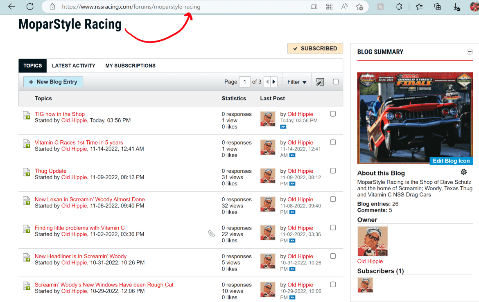This screenshot has height=302, width=479.
Task: Add this page to favorites star icon
Action: pos(359,7)
